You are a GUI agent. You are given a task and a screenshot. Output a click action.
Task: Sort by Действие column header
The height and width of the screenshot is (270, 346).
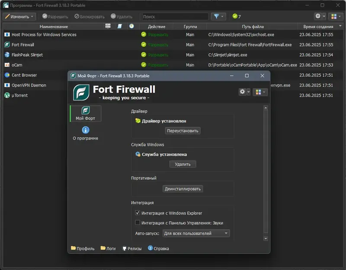(x=157, y=26)
